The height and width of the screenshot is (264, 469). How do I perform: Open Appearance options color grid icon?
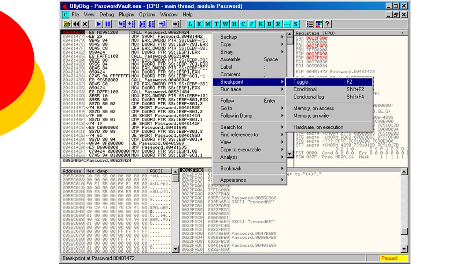tap(319, 24)
